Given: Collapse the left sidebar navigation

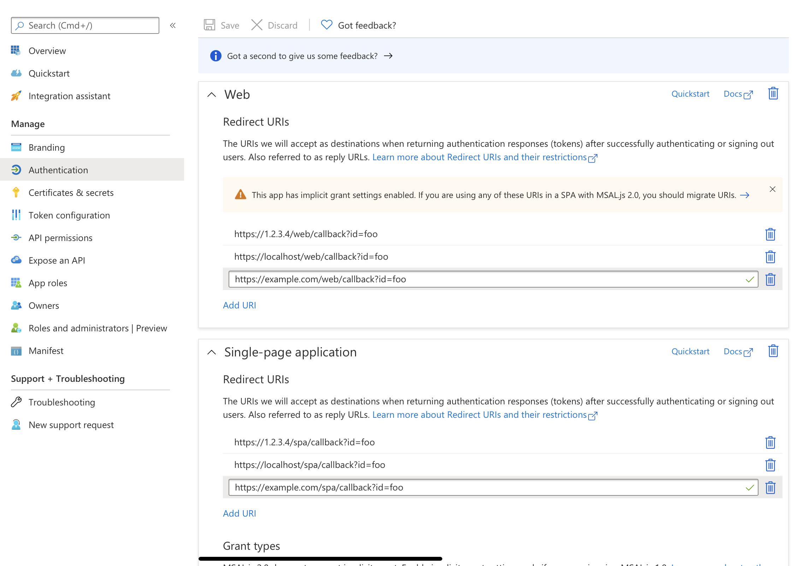Looking at the screenshot, I should pyautogui.click(x=173, y=25).
